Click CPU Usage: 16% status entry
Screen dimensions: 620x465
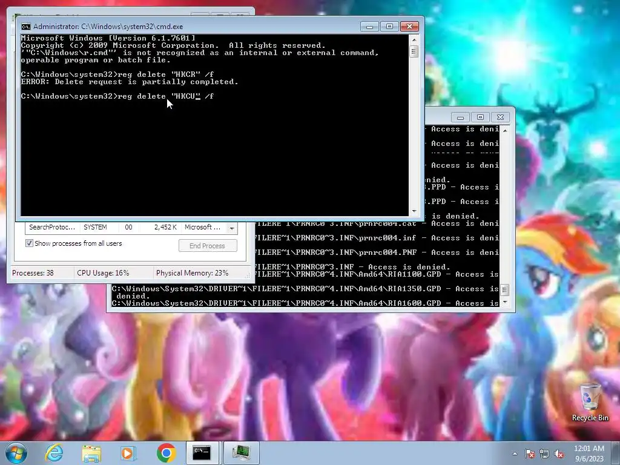pos(103,273)
